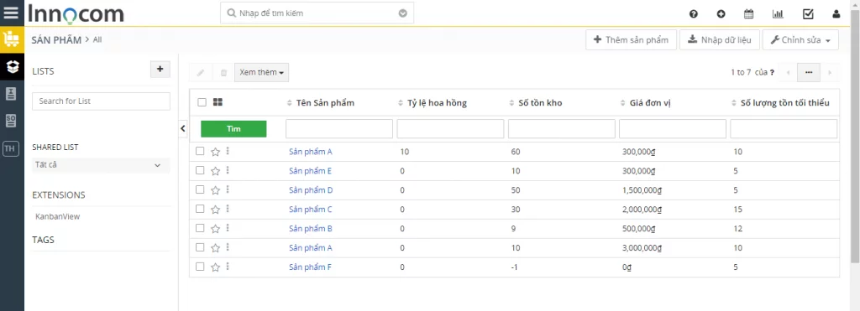Image resolution: width=860 pixels, height=311 pixels.
Task: Open KanbanView extension
Action: point(58,216)
